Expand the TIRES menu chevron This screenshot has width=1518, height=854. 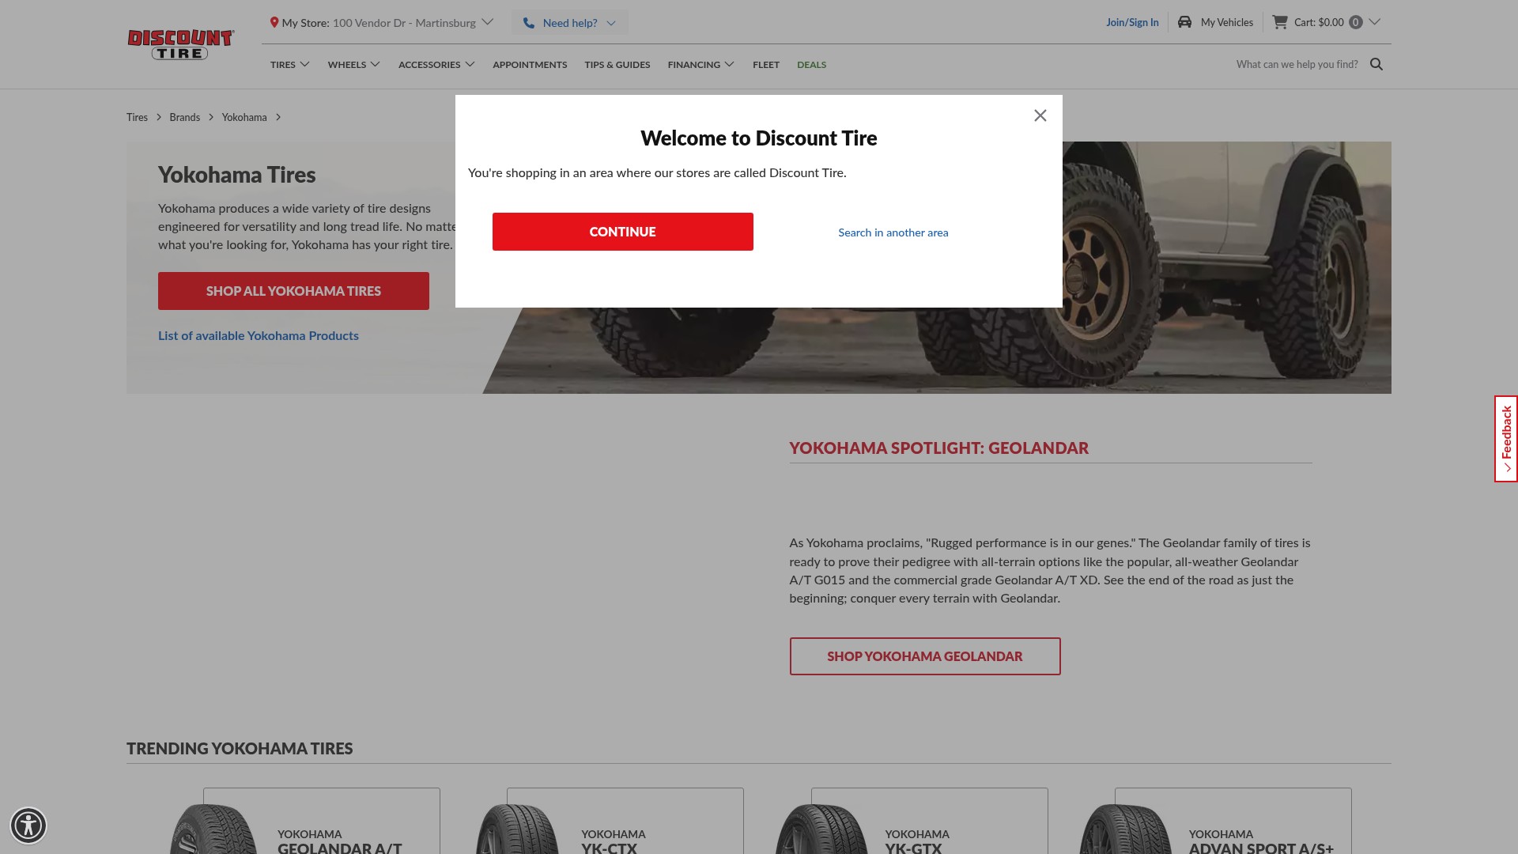304,64
